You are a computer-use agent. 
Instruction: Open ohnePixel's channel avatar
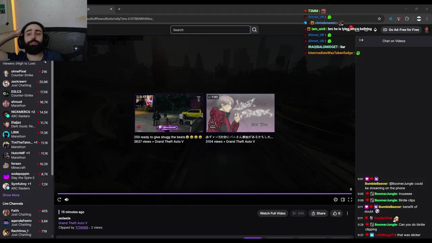[6, 73]
